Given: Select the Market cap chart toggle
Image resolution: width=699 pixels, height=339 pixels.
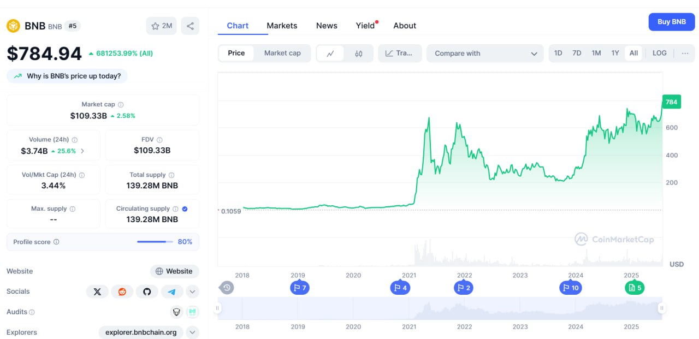Looking at the screenshot, I should 282,53.
